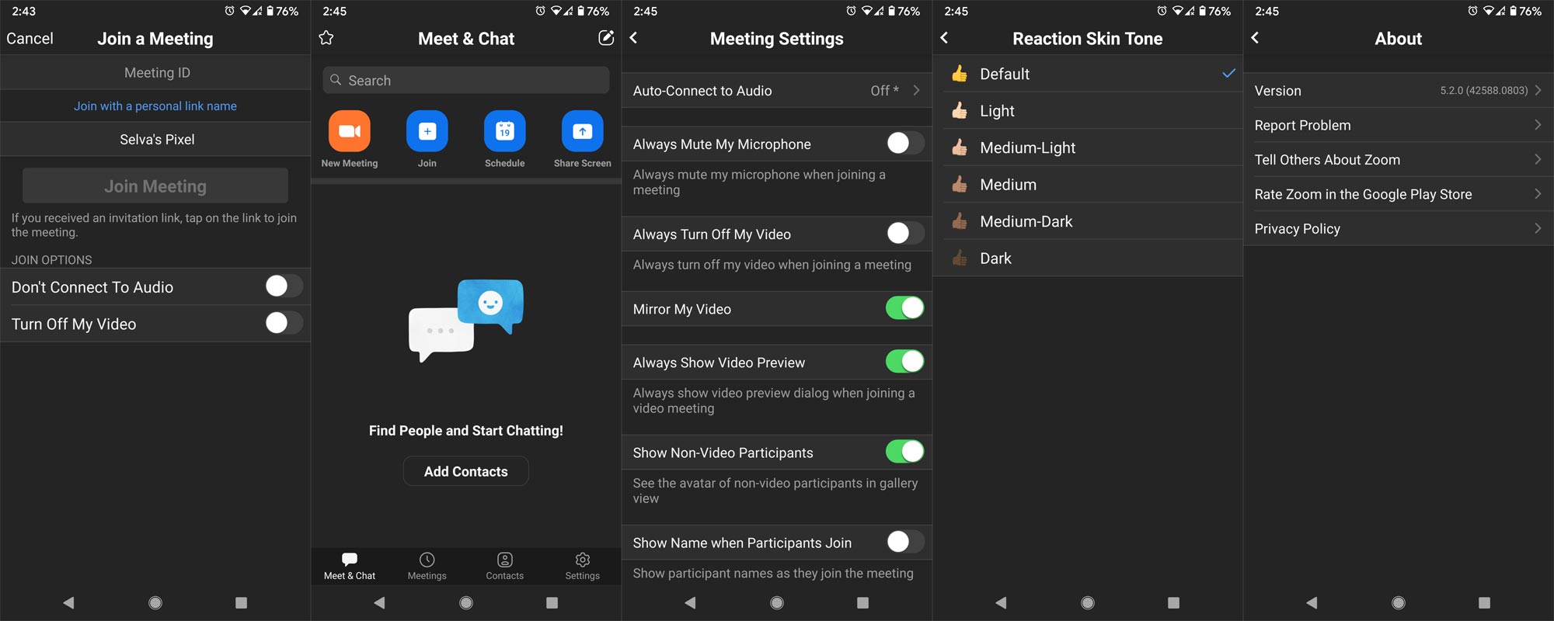Select the Light skin tone label
The width and height of the screenshot is (1554, 621).
997,111
